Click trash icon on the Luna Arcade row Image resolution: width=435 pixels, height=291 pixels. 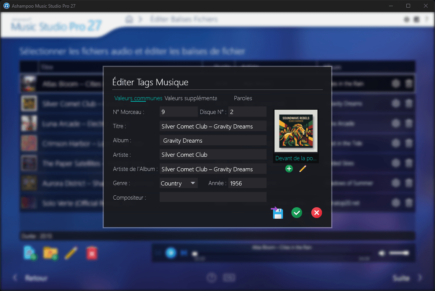[x=409, y=124]
